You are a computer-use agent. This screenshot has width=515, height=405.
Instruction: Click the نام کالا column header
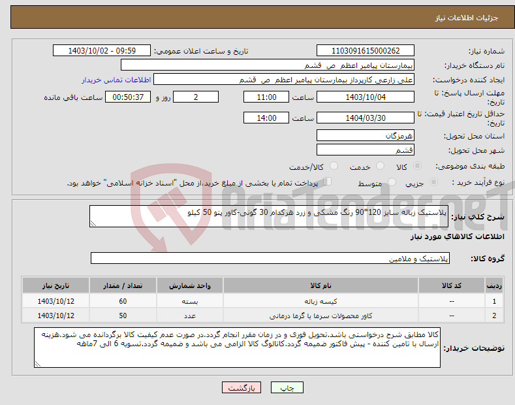point(320,285)
